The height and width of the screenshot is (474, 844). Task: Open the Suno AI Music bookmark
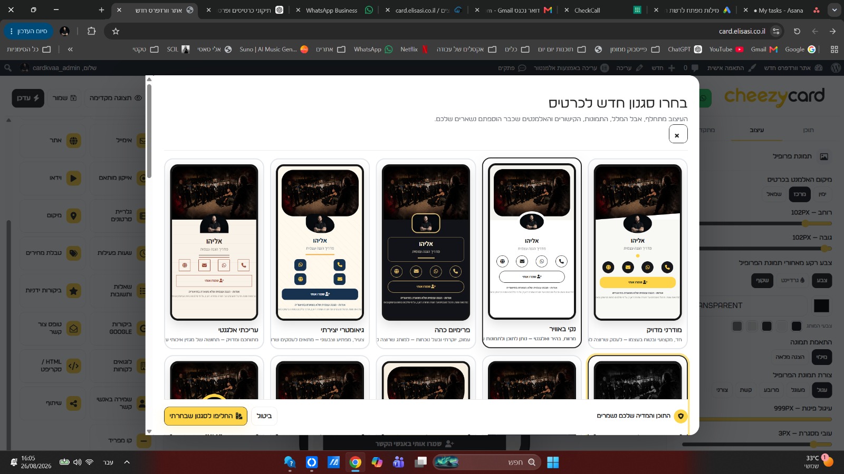(x=273, y=50)
